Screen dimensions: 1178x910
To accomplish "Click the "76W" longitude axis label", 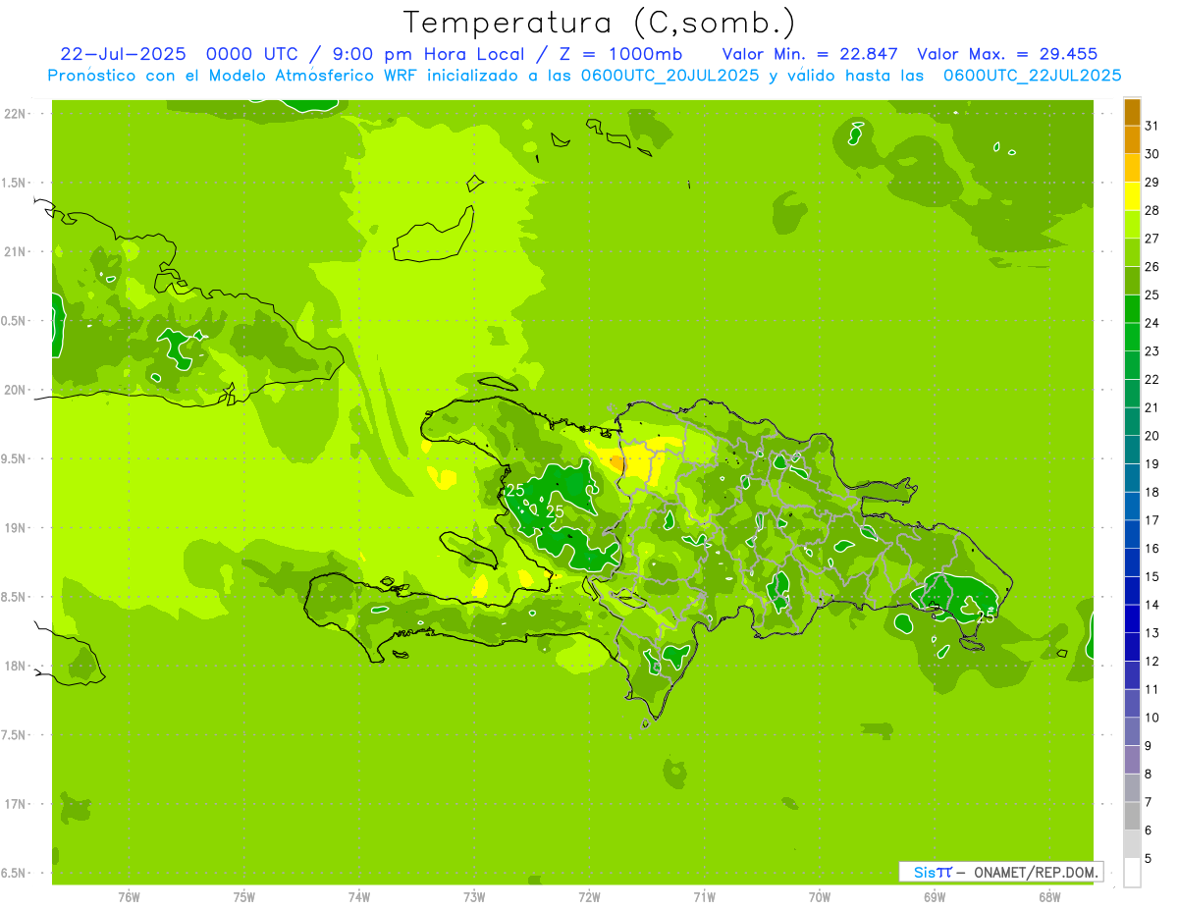I will [129, 897].
